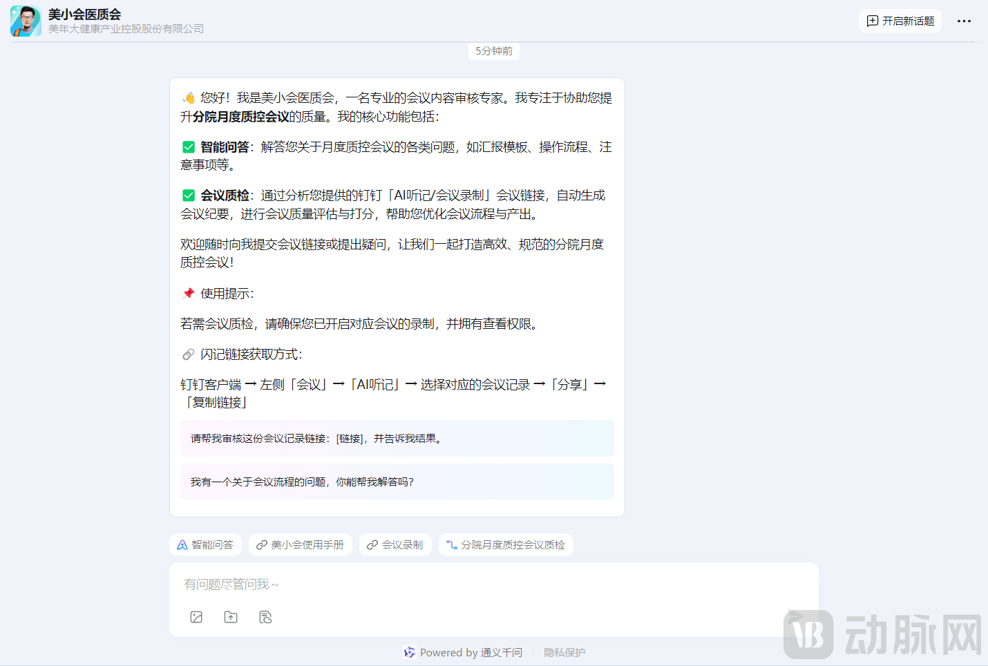
Task: Select the image upload icon below input field
Action: pos(196,617)
